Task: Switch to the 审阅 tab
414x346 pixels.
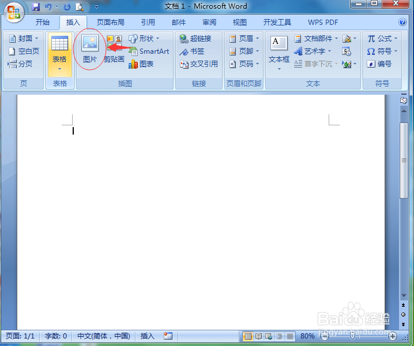Action: (x=209, y=22)
